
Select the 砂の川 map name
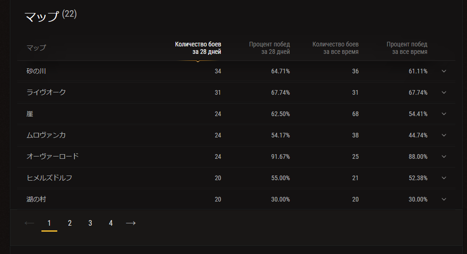tap(36, 72)
